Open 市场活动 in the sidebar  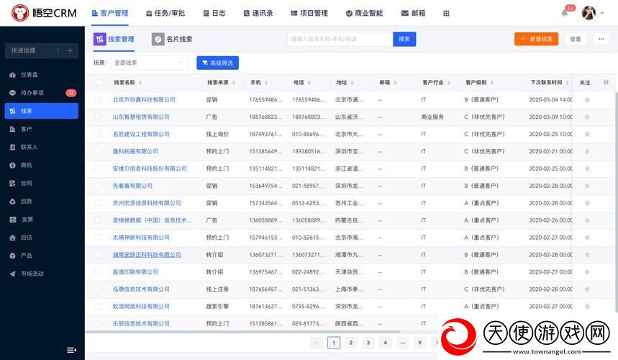42,274
